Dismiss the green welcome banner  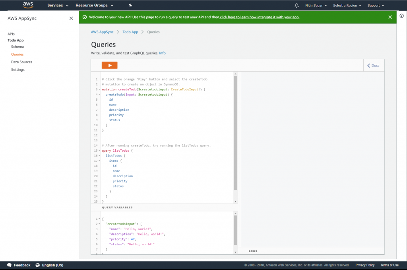tap(390, 17)
